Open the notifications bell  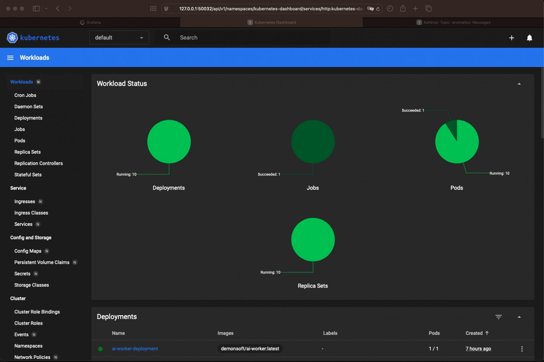[529, 38]
